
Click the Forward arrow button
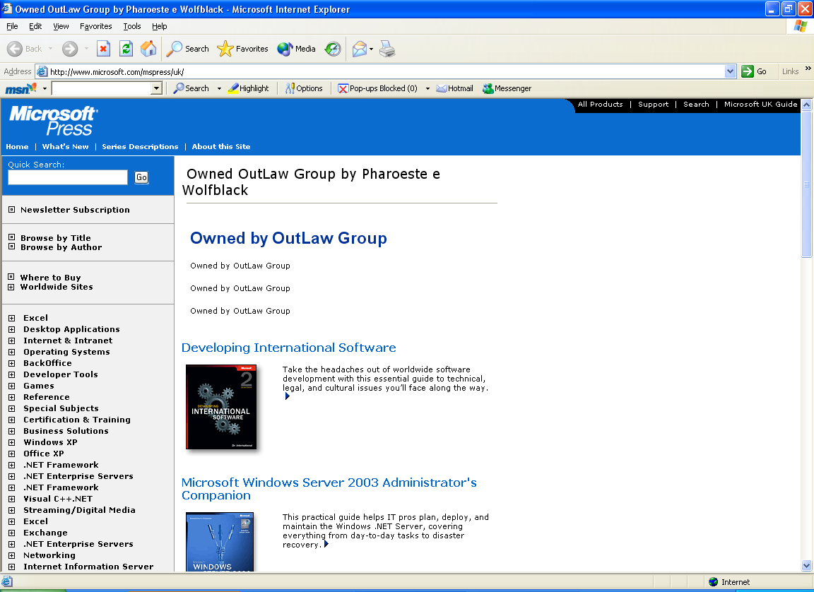tap(69, 49)
